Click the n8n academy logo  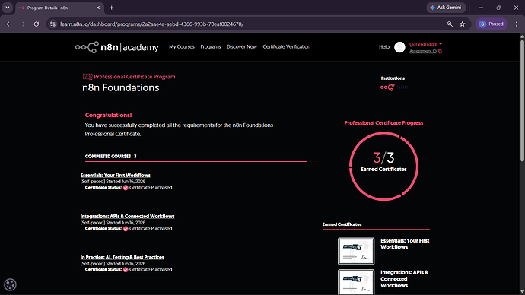(x=117, y=47)
